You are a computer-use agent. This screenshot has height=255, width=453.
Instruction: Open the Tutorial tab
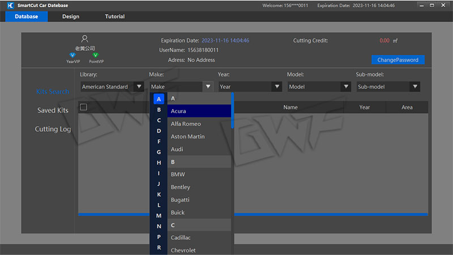pyautogui.click(x=115, y=16)
